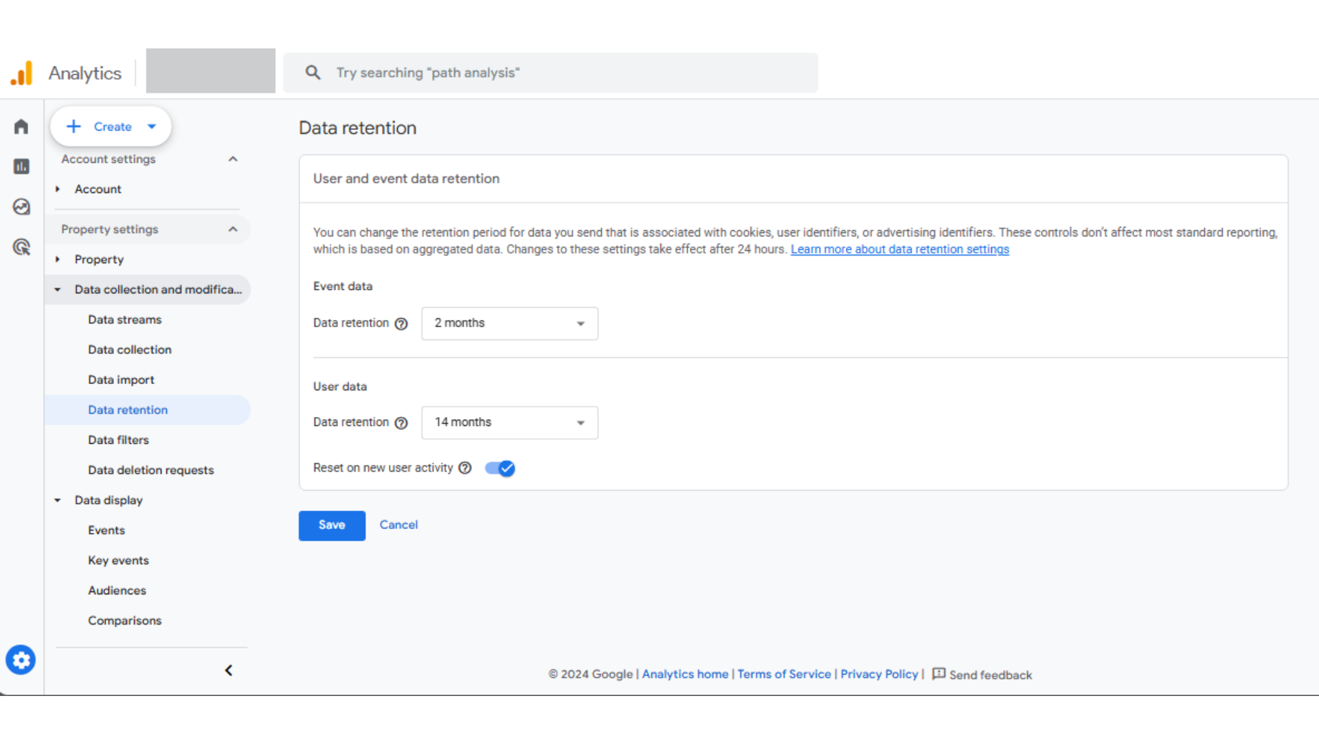Toggle Reset on new user activity switch
The height and width of the screenshot is (742, 1319).
click(x=498, y=467)
